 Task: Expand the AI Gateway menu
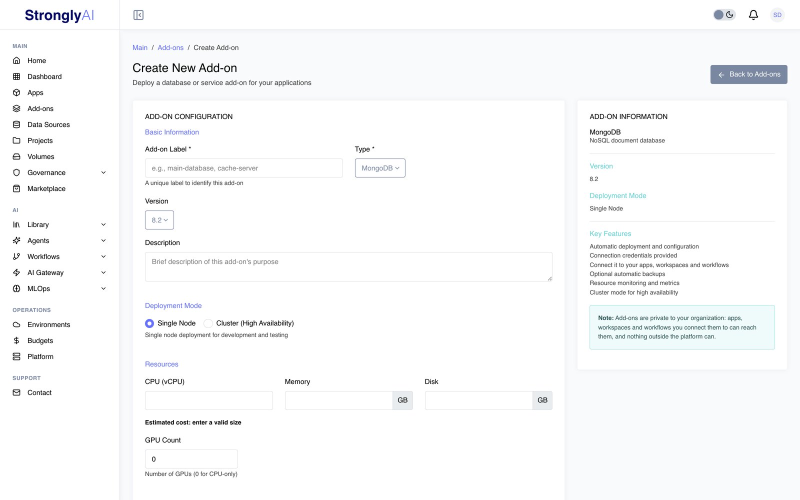[x=59, y=272]
